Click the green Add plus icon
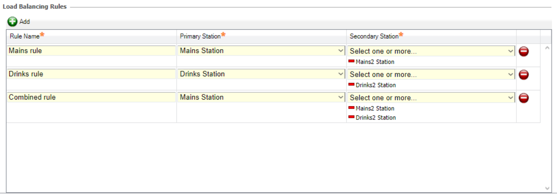 click(x=12, y=22)
